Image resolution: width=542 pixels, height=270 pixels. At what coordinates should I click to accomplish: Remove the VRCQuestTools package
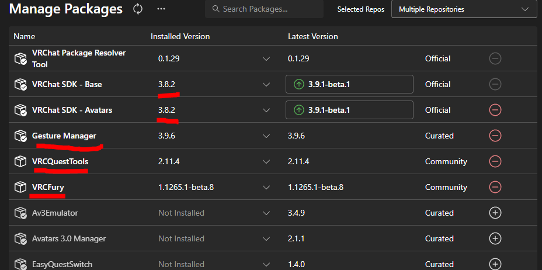point(495,161)
